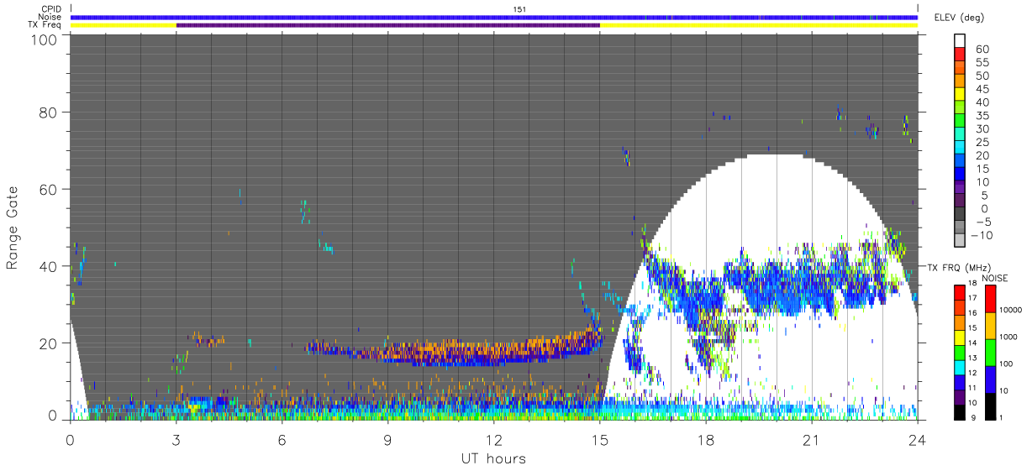Click the 'ELEV (deg)' legend title

tap(959, 18)
